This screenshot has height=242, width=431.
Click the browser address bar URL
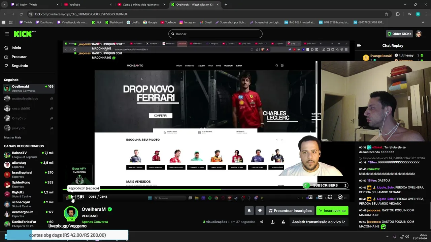click(x=81, y=14)
